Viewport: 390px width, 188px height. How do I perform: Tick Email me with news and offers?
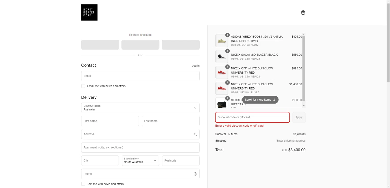(x=83, y=86)
